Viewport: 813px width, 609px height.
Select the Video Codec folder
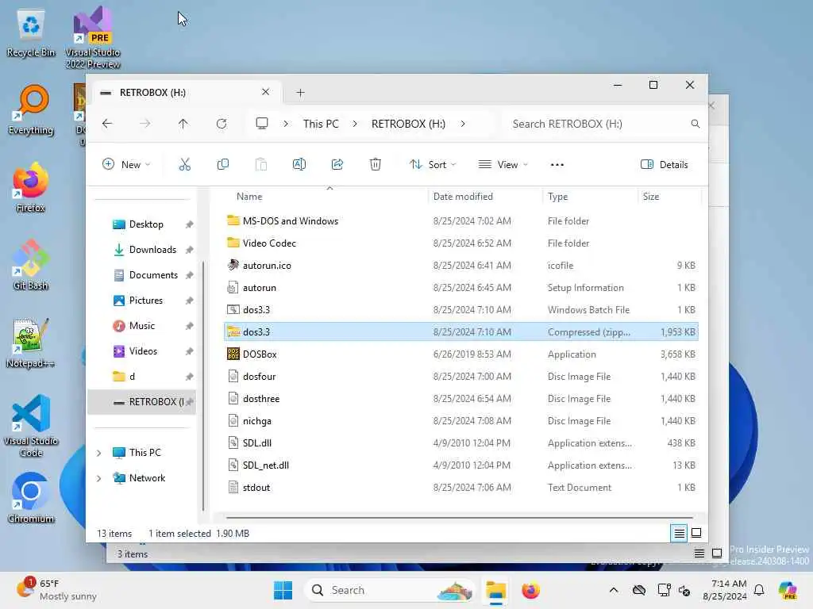point(461,243)
